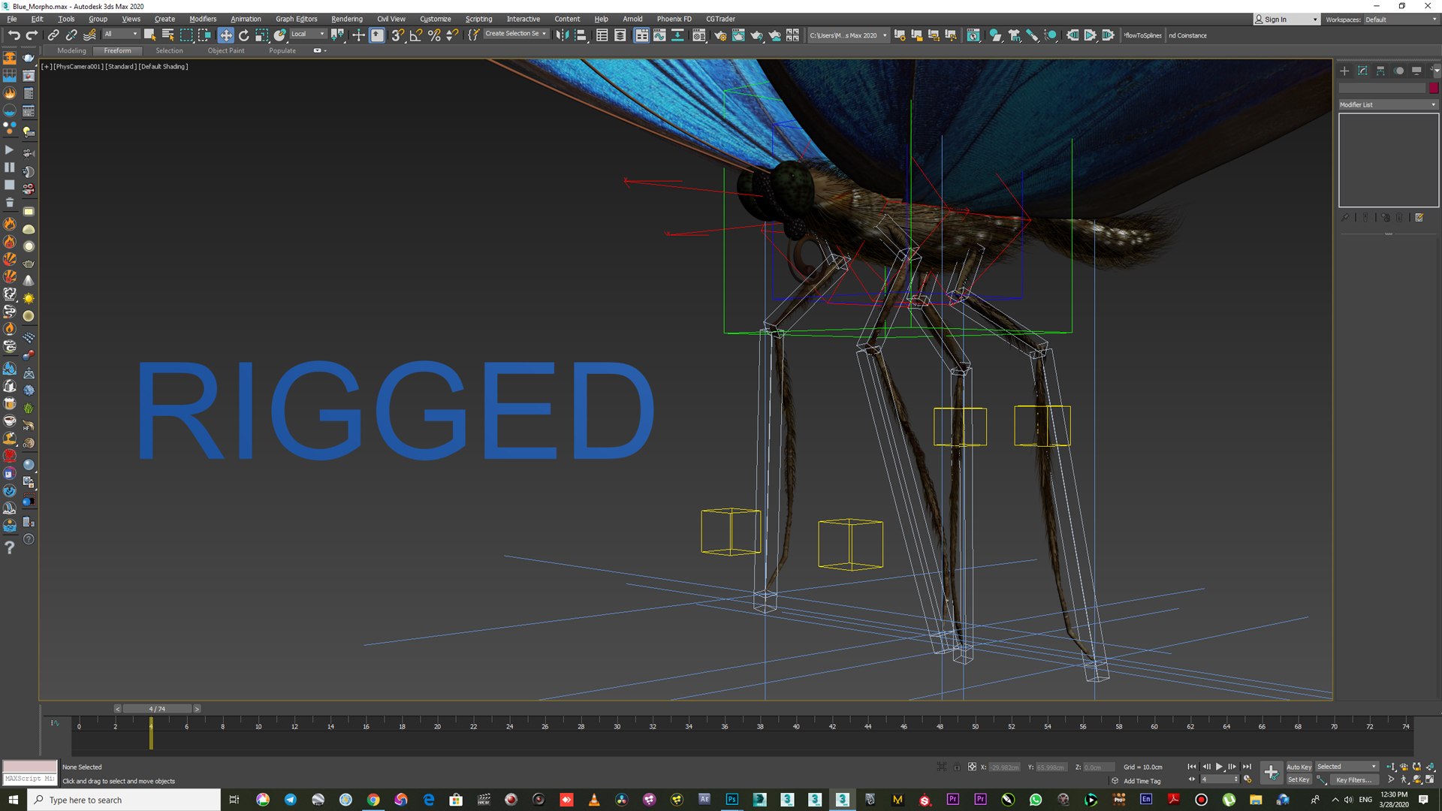Open the Modifiers menu

coord(203,19)
